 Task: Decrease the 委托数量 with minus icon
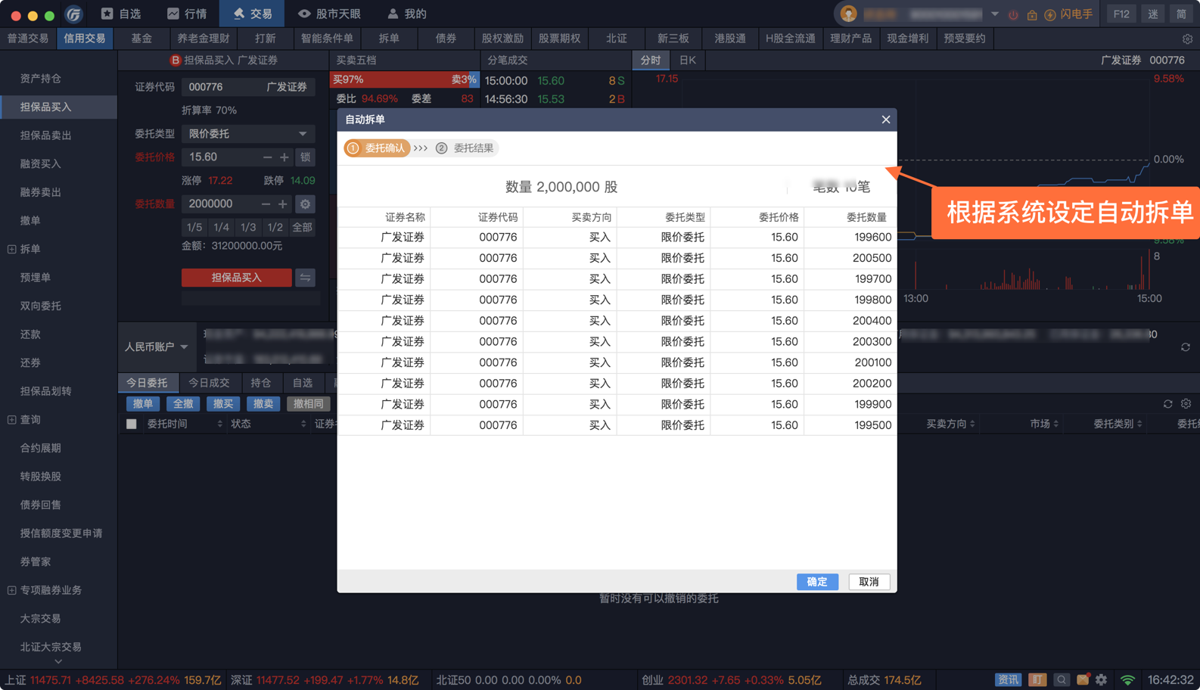tap(266, 204)
